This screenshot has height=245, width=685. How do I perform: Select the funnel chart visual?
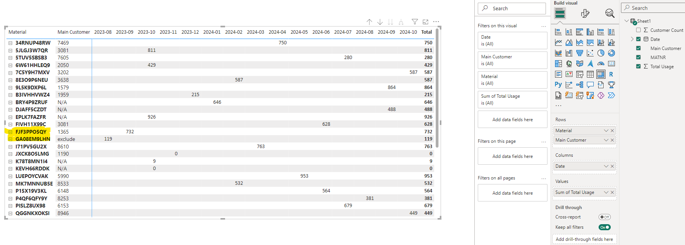pyautogui.click(x=579, y=53)
